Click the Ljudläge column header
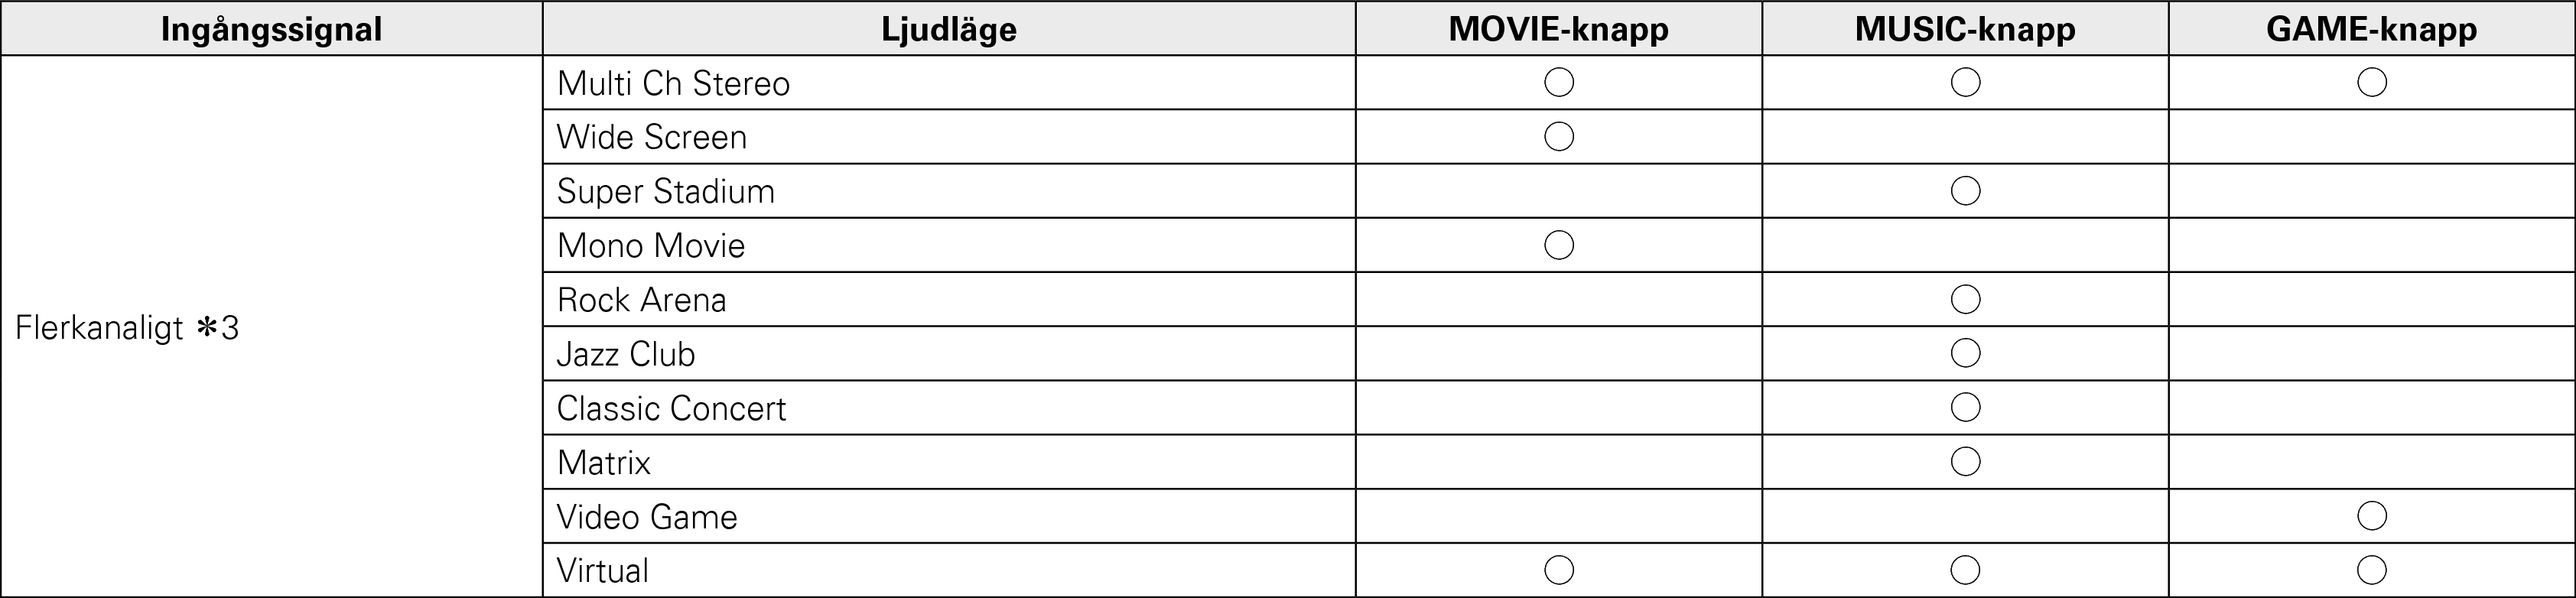This screenshot has height=598, width=2576. tap(948, 29)
